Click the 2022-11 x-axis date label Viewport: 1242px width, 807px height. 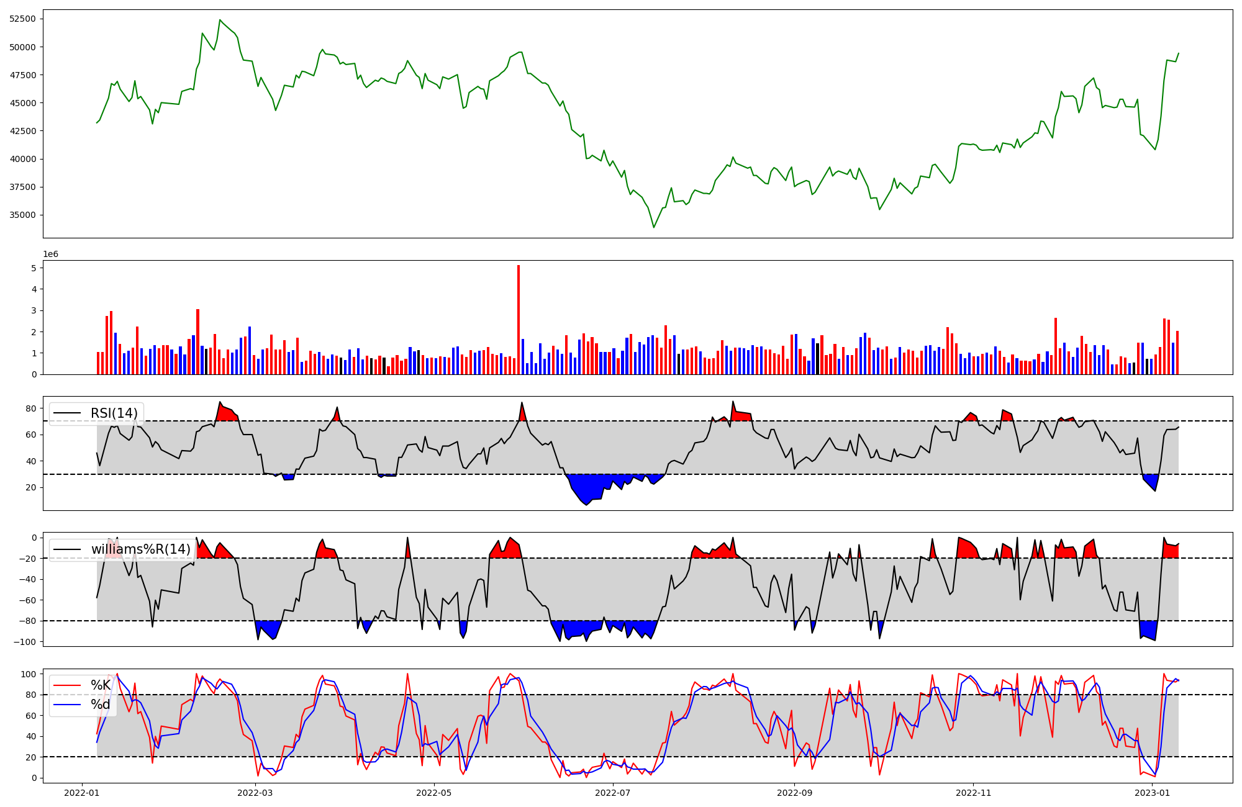[974, 793]
